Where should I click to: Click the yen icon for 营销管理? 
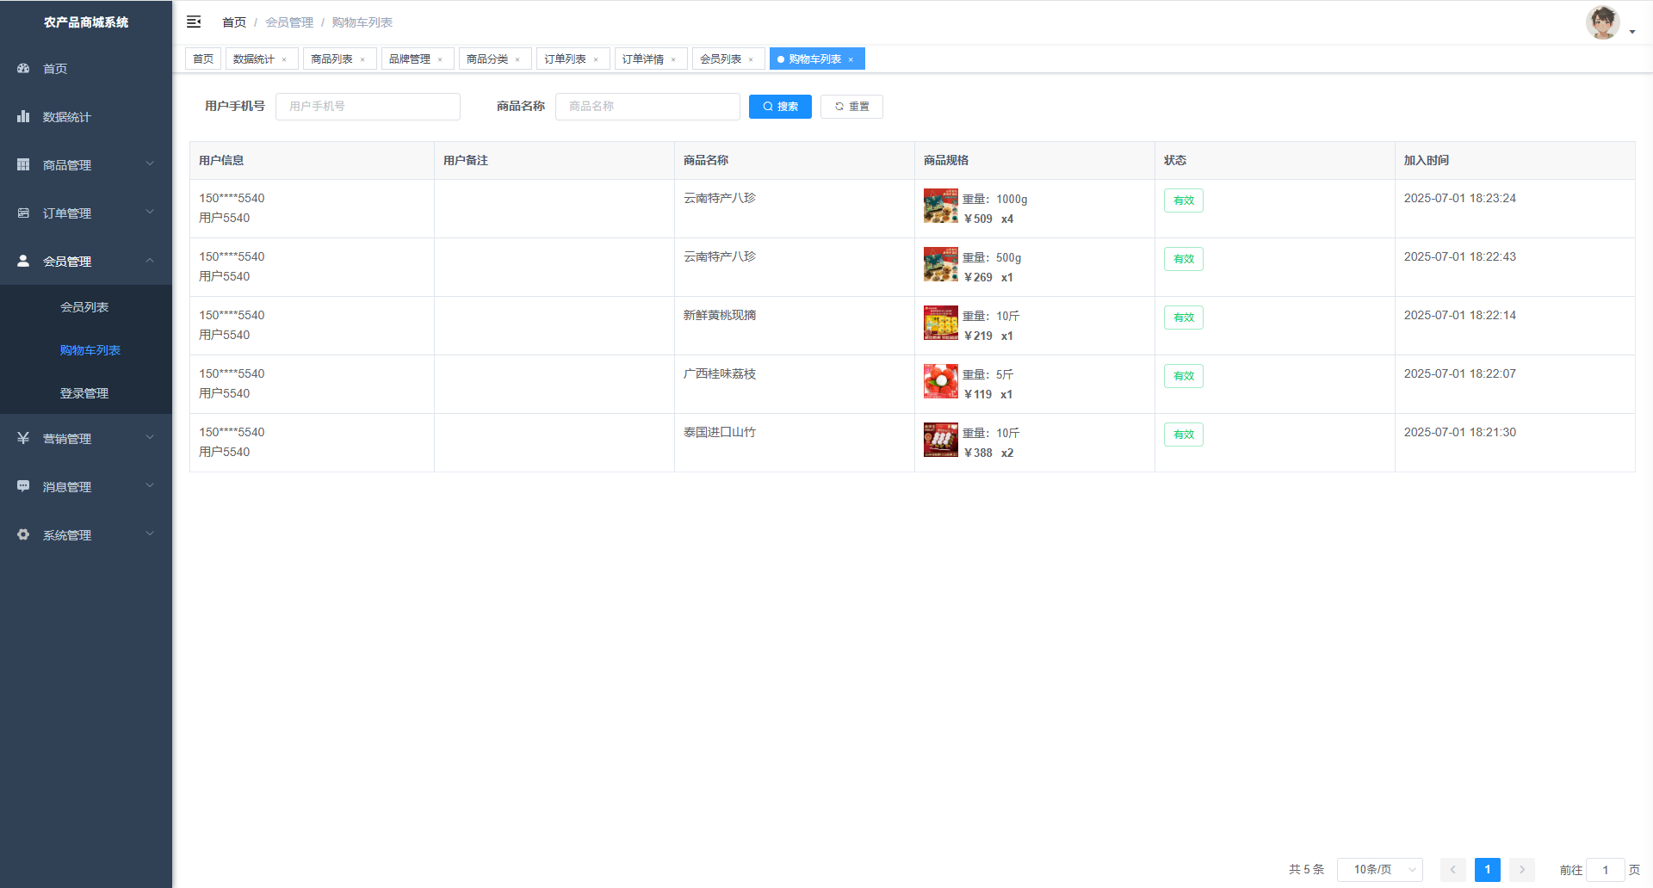point(23,438)
